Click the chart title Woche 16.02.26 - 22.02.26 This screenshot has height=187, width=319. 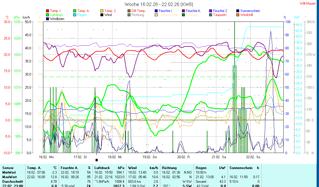click(x=159, y=4)
